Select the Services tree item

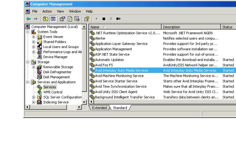(50, 87)
